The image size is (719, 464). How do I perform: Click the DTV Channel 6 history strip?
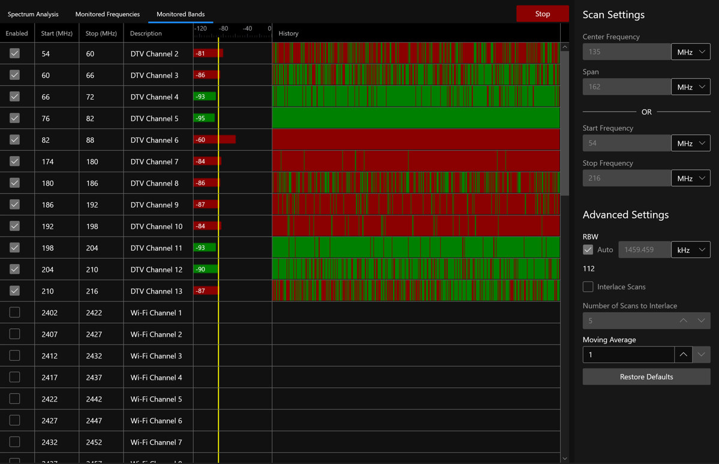click(416, 139)
